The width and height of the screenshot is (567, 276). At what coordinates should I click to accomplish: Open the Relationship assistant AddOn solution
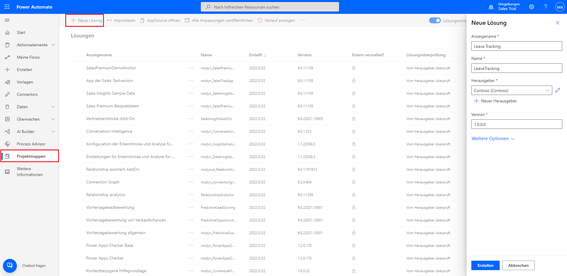(x=113, y=169)
